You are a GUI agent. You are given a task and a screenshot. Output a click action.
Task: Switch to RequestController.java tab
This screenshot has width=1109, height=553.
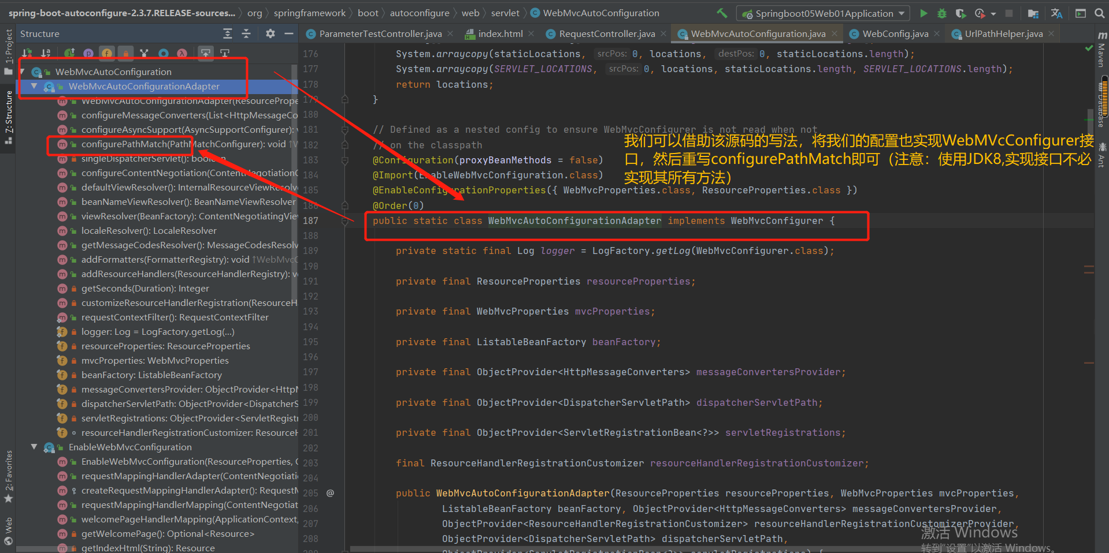pos(606,33)
